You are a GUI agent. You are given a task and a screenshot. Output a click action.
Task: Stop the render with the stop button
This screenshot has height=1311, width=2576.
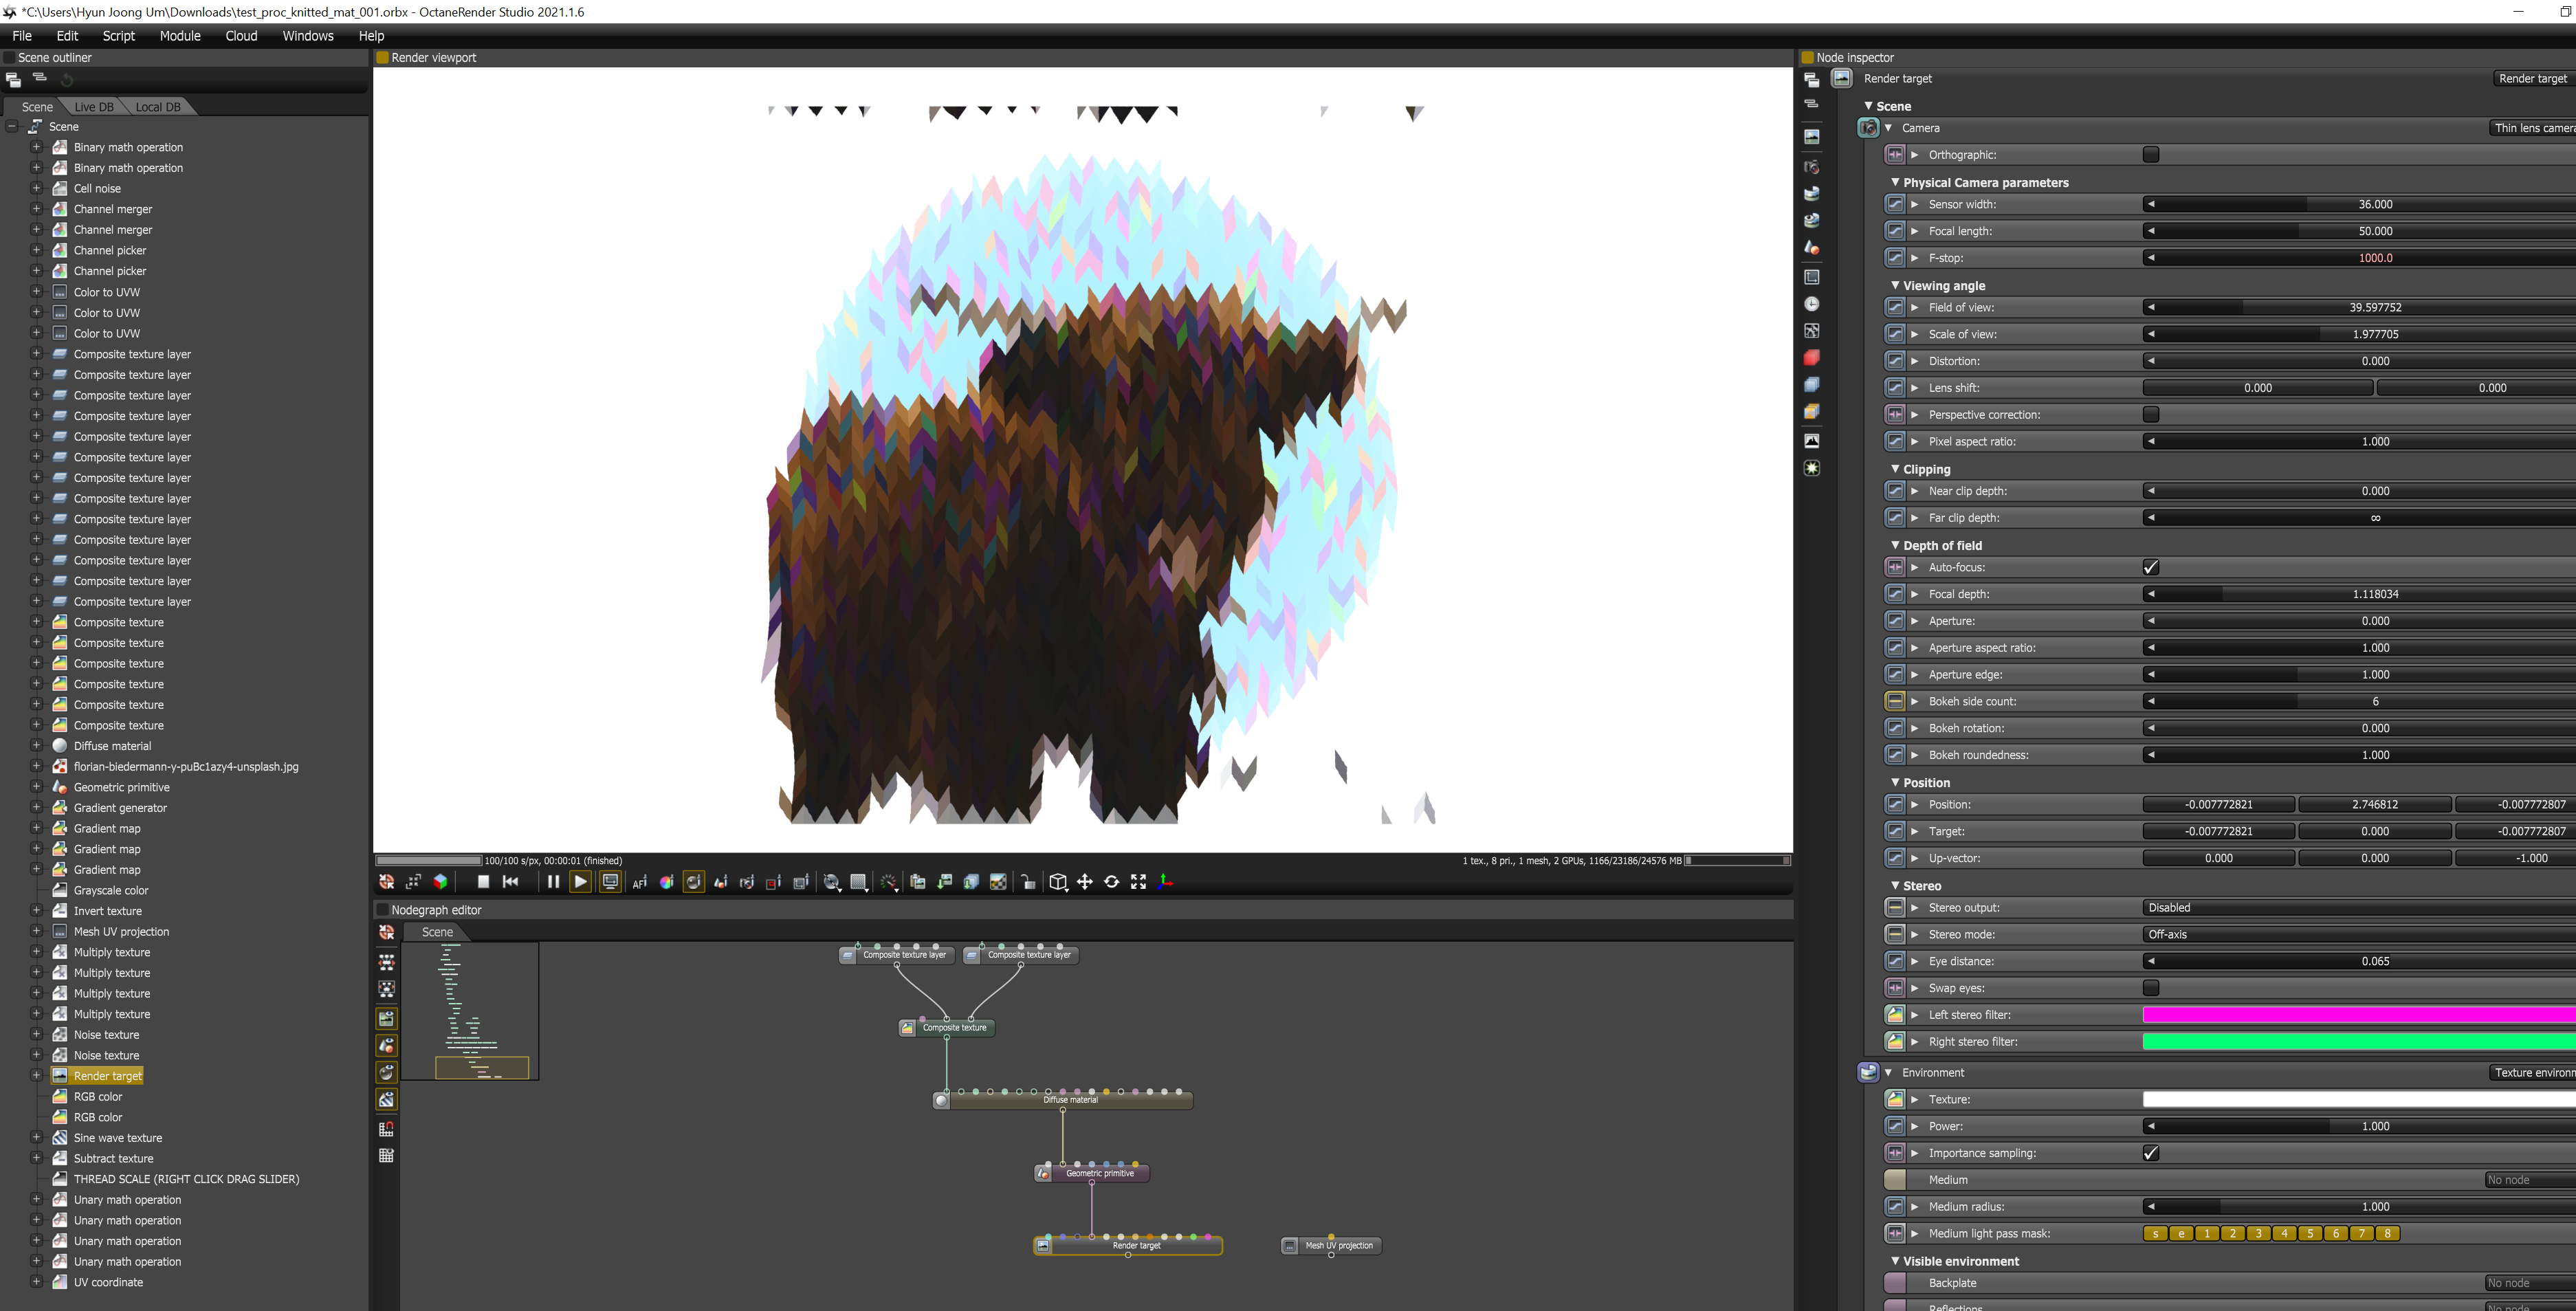click(x=483, y=881)
